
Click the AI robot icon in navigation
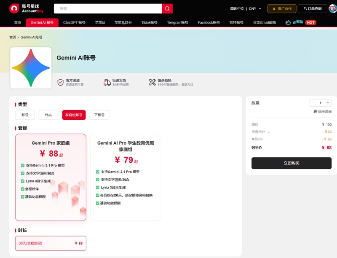click(x=288, y=23)
